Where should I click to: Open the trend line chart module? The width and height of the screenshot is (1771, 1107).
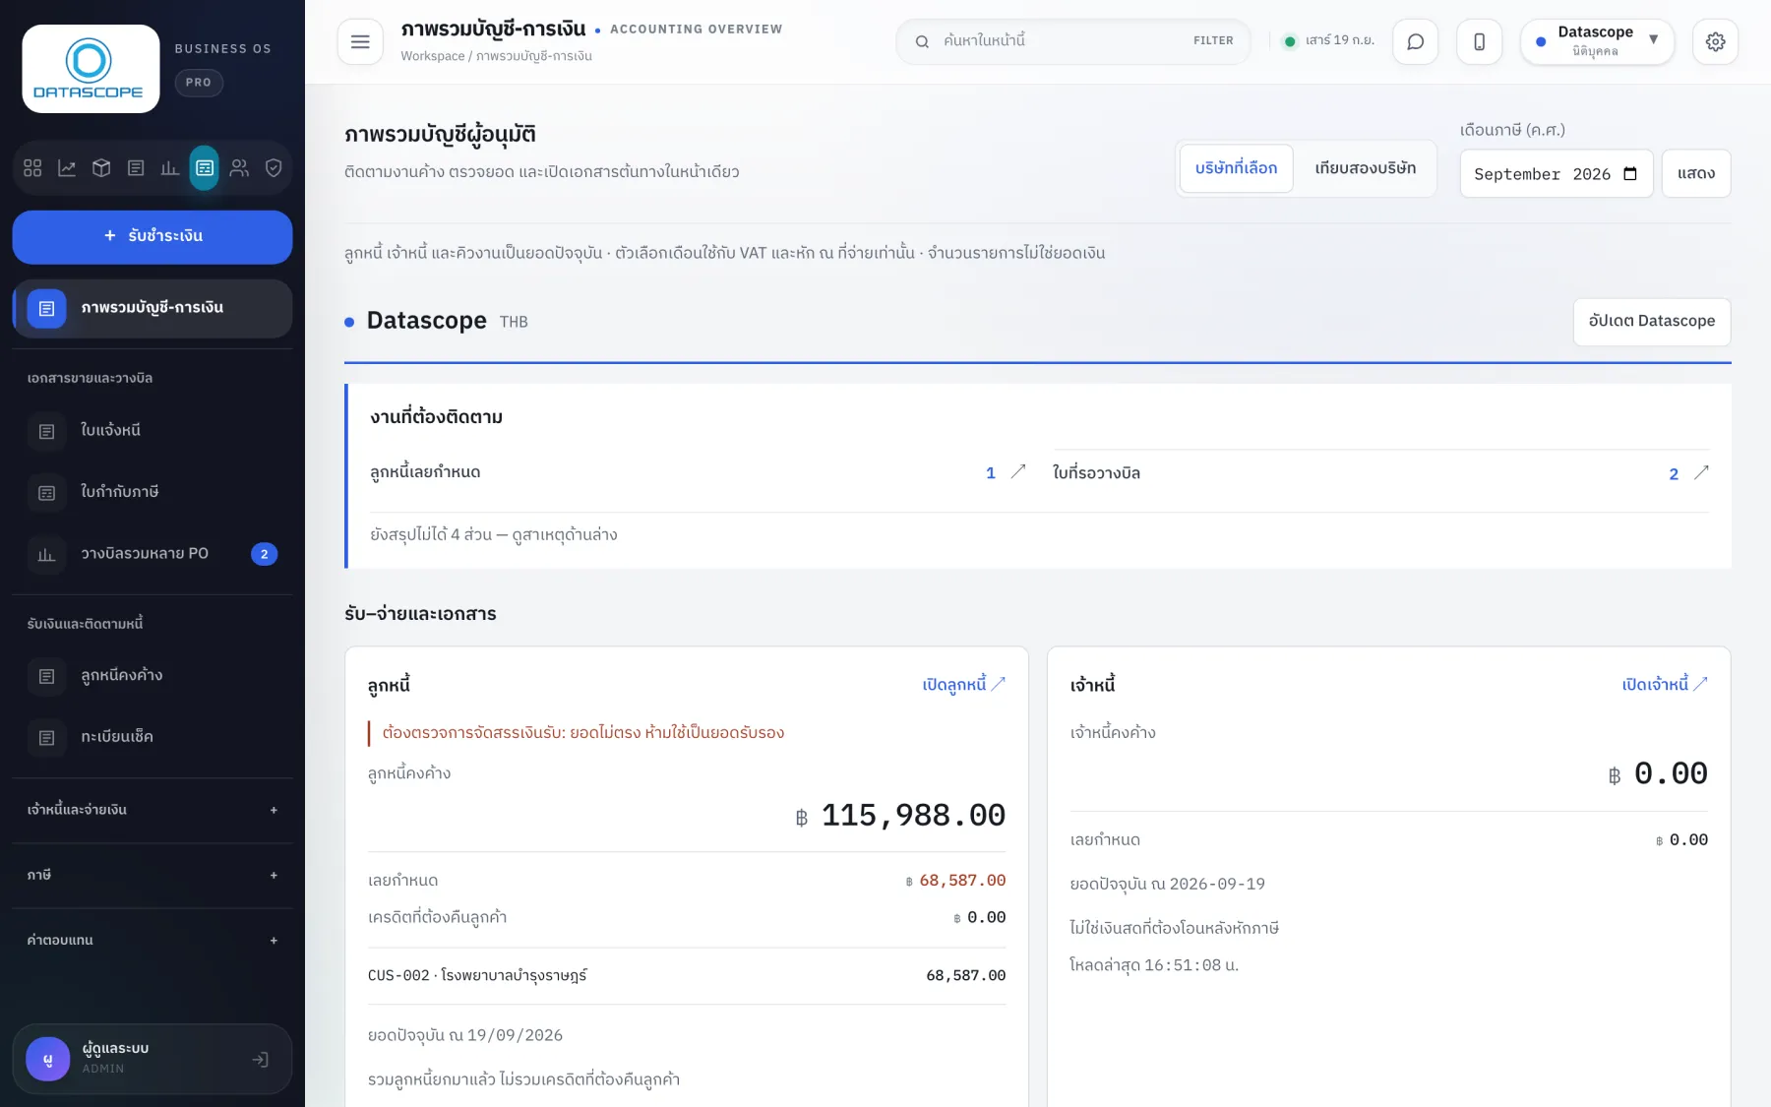(x=67, y=168)
